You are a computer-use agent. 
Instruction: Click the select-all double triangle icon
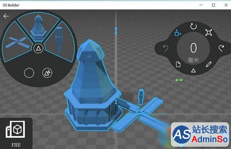[x=47, y=73]
